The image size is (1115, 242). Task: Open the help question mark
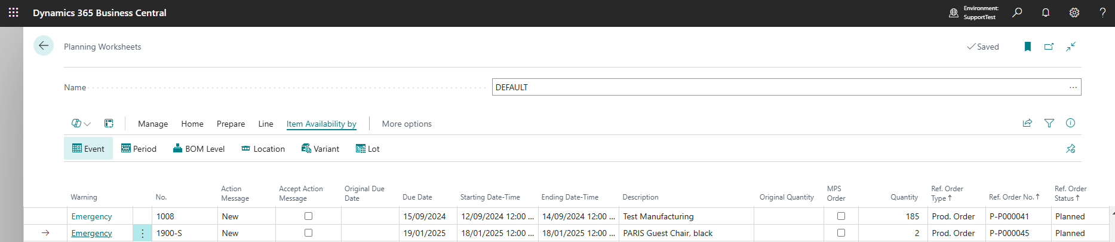[x=1102, y=13]
